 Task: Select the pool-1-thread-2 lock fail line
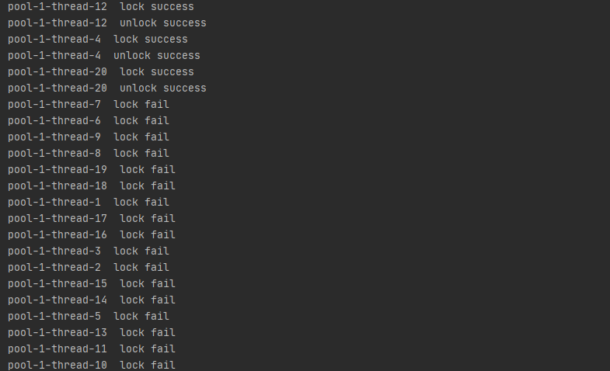tap(89, 268)
